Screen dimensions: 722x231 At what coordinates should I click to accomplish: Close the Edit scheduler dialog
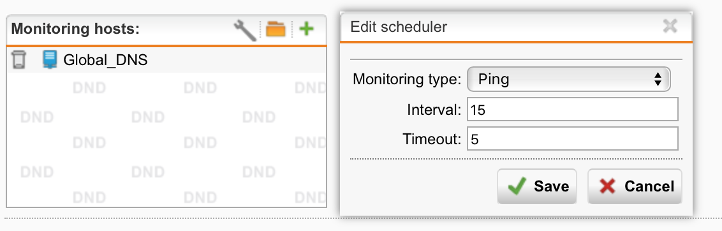pos(670,27)
